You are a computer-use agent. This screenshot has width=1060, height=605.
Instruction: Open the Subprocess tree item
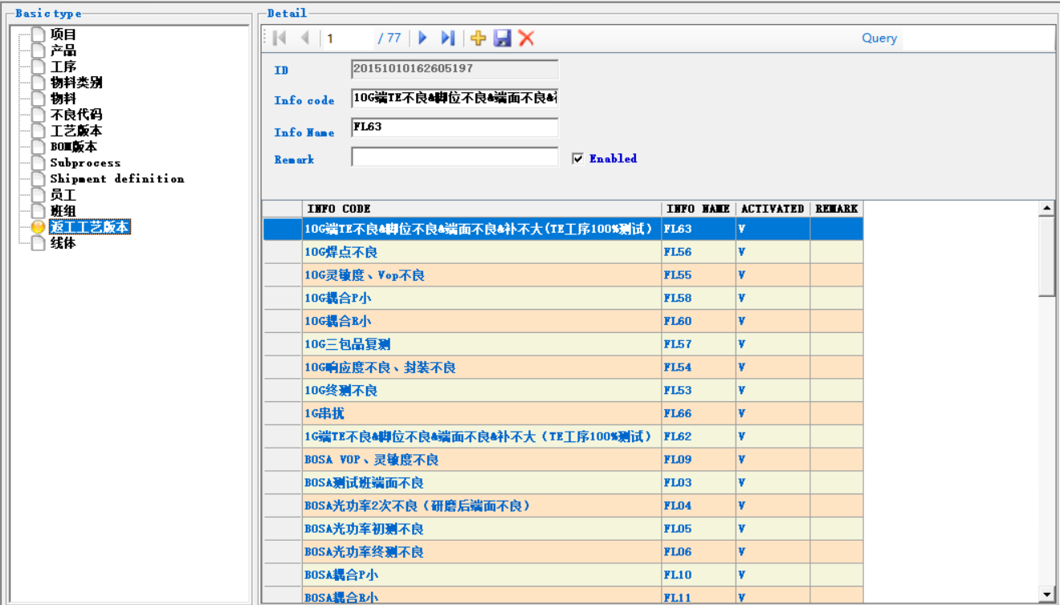(85, 163)
